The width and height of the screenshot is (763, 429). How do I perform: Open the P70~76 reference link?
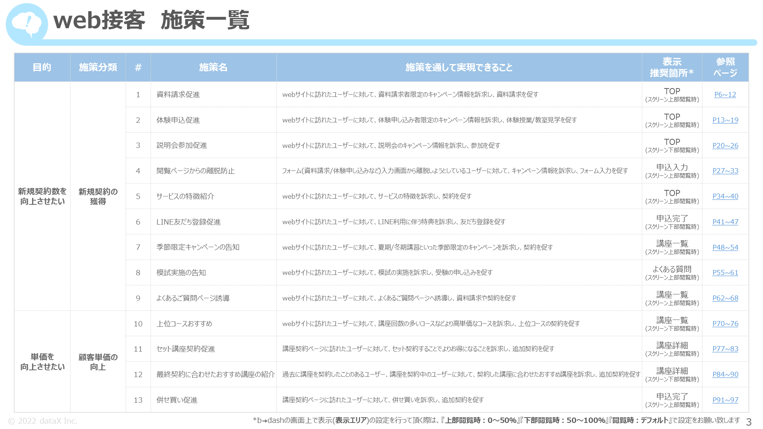pyautogui.click(x=725, y=324)
